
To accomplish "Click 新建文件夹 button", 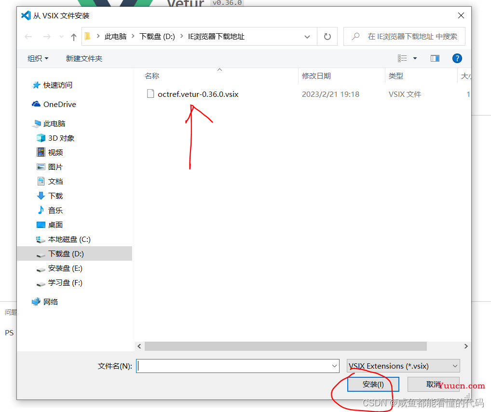I will coord(84,58).
